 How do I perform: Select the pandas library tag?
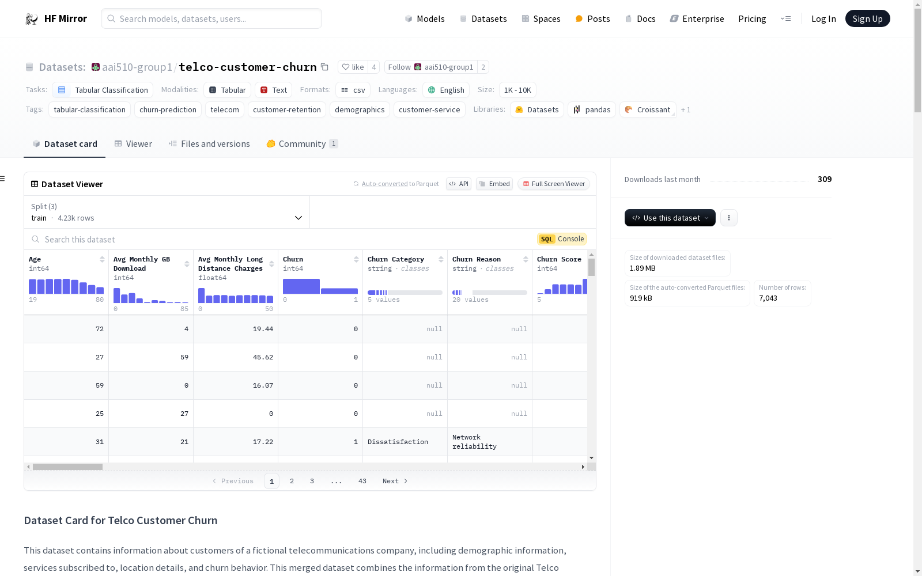click(x=592, y=109)
